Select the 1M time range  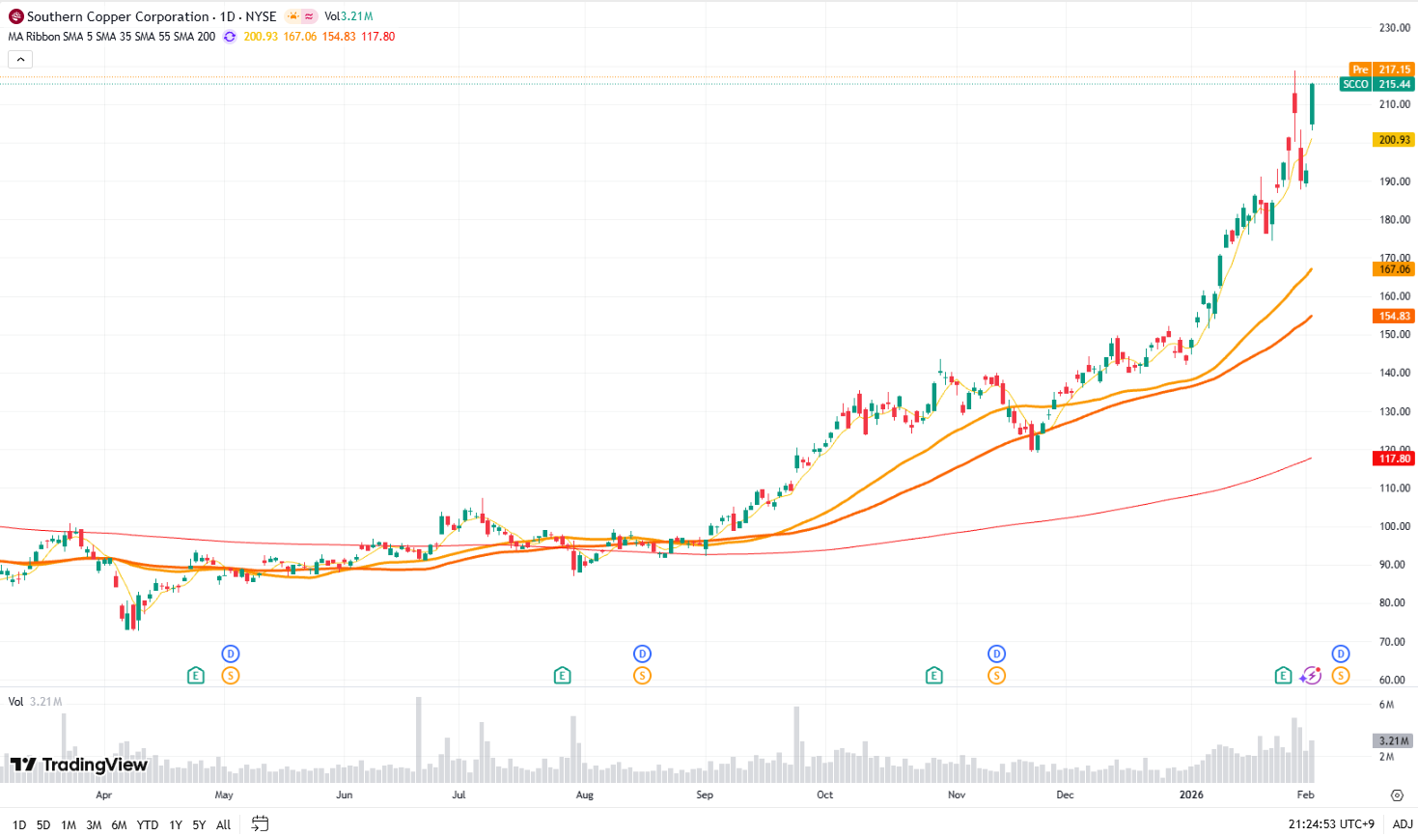click(x=69, y=824)
